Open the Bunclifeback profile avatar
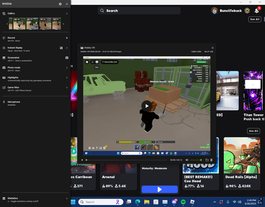The height and width of the screenshot is (207, 265). [x=214, y=11]
